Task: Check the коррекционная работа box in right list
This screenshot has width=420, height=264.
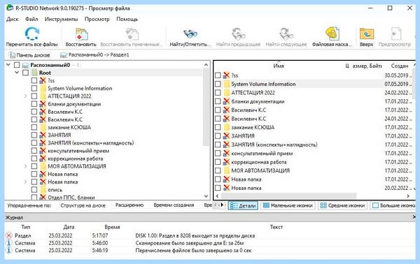Action: pyautogui.click(x=218, y=162)
